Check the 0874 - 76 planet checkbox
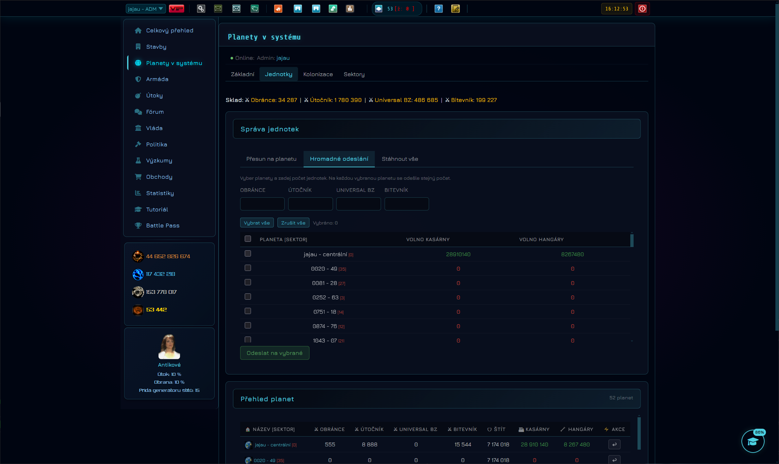 coord(248,325)
